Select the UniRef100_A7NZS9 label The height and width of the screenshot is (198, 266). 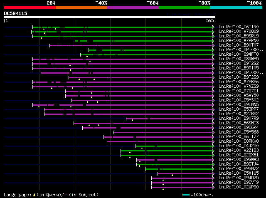(x=239, y=87)
